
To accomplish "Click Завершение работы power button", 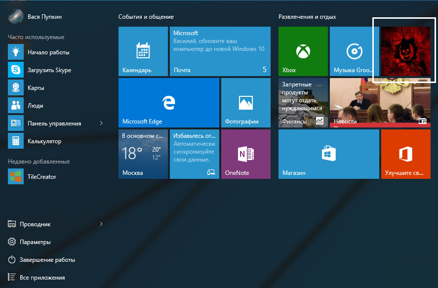I will click(x=47, y=260).
